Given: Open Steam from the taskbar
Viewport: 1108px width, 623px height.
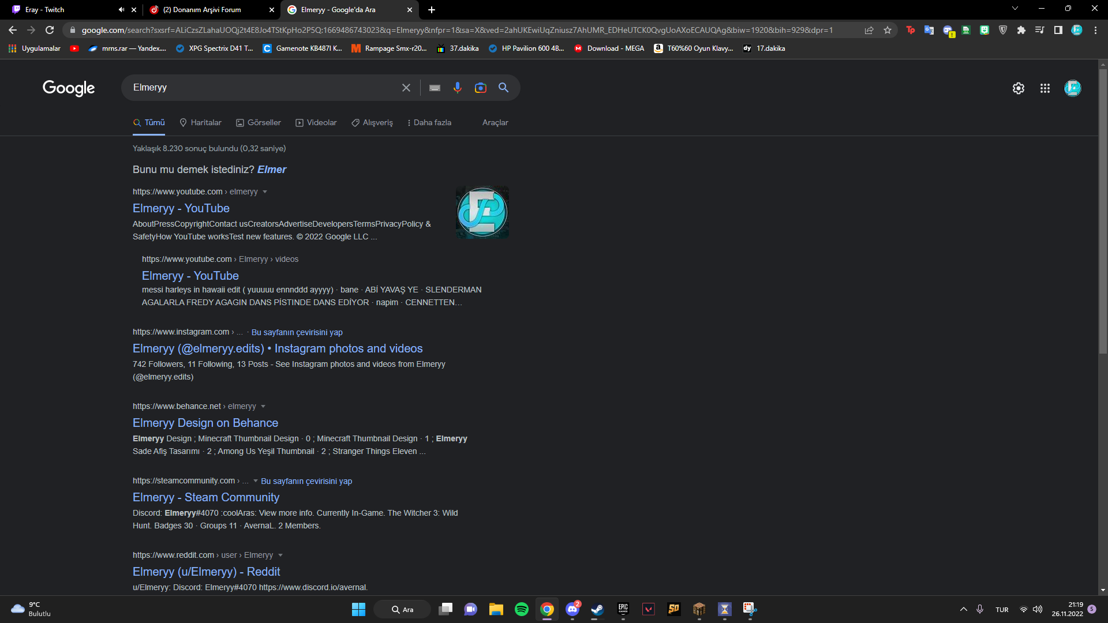Looking at the screenshot, I should [x=597, y=609].
